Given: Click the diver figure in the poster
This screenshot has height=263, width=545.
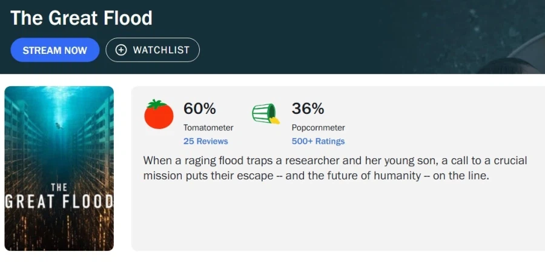Looking at the screenshot, I should (59, 126).
